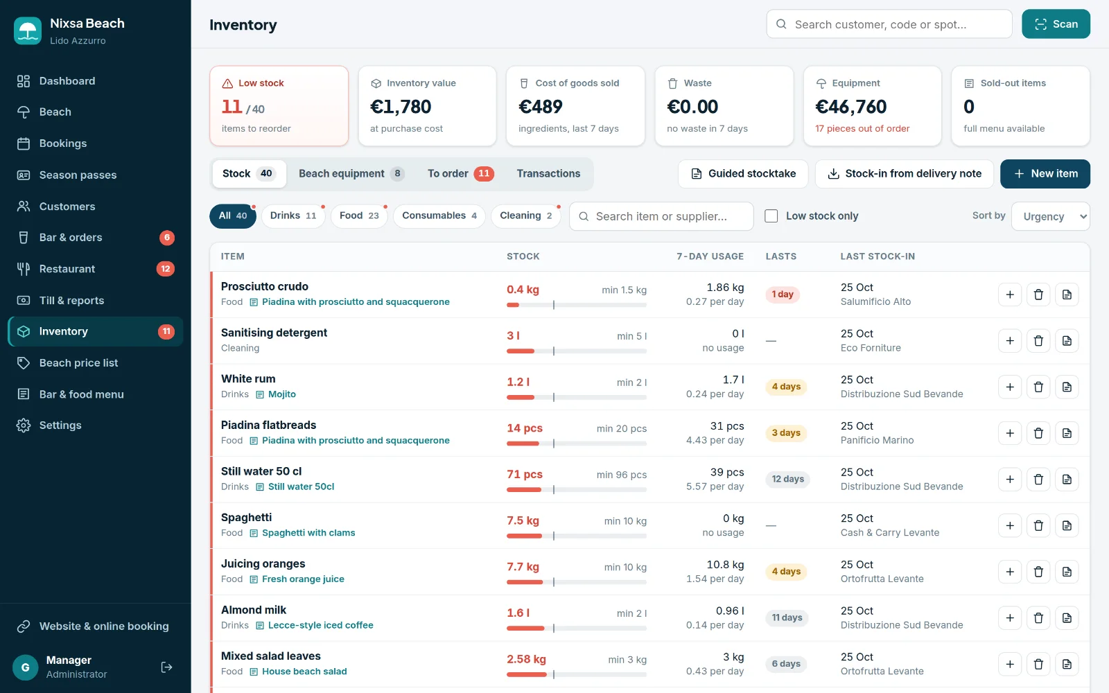Click the Piadina flatbreads stock level bar
The image size is (1109, 693).
pyautogui.click(x=577, y=444)
